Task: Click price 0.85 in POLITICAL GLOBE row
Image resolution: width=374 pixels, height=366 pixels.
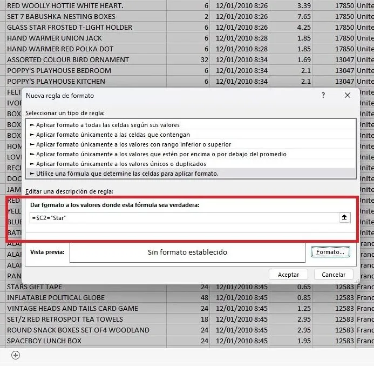Action: pyautogui.click(x=291, y=298)
